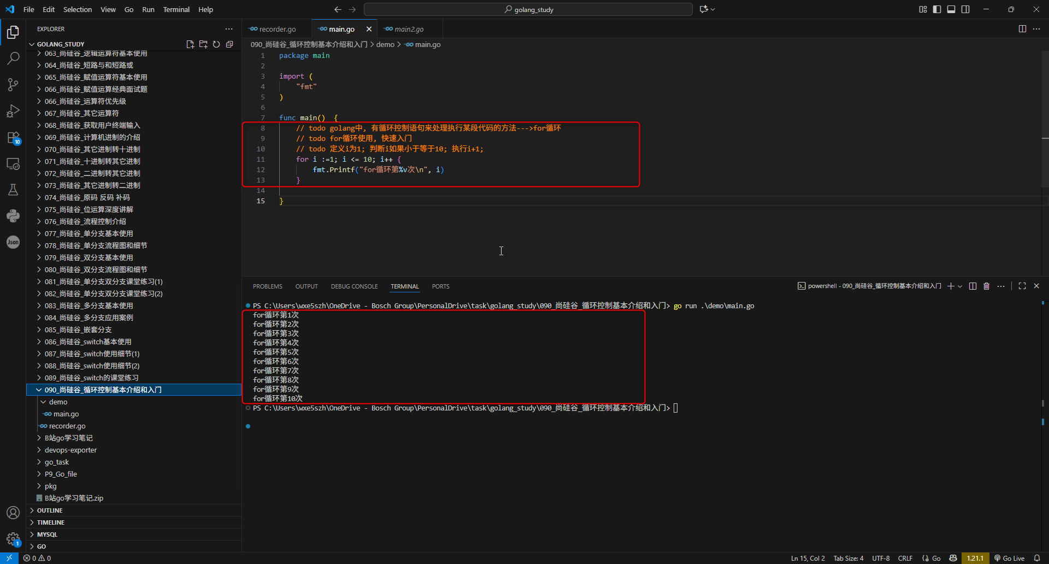Split the editor to the right
Image resolution: width=1049 pixels, height=564 pixels.
[1022, 29]
